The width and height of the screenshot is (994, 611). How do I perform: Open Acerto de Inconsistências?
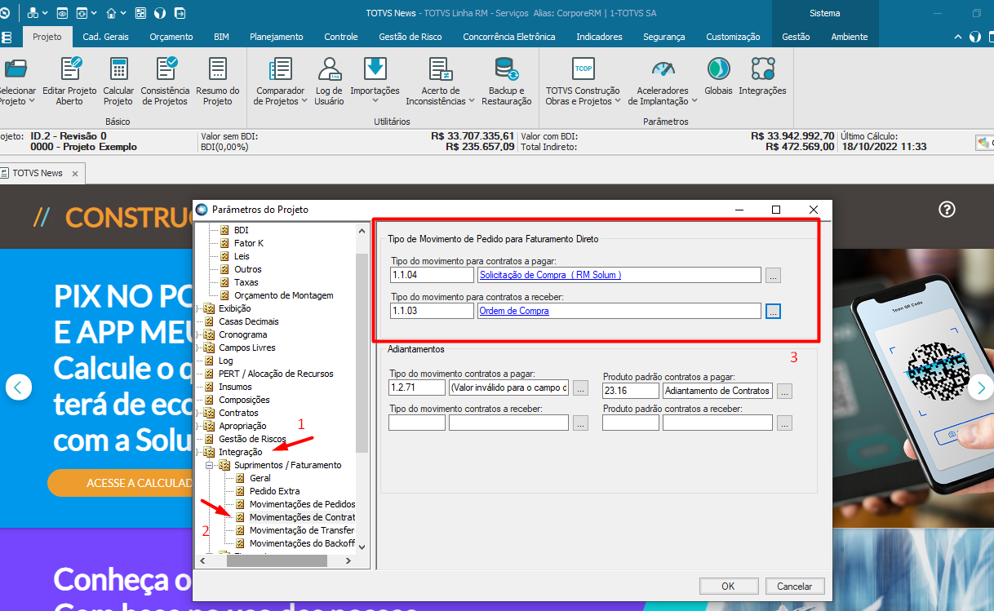(440, 81)
